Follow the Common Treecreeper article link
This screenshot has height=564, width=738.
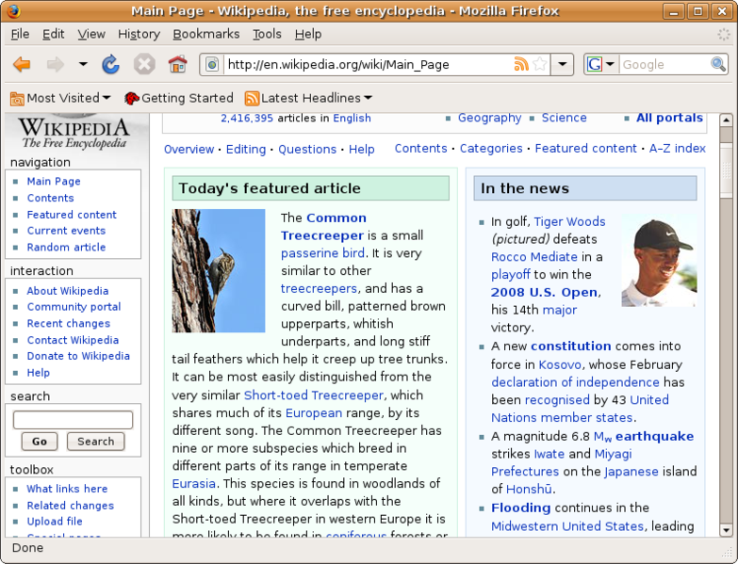tap(324, 227)
